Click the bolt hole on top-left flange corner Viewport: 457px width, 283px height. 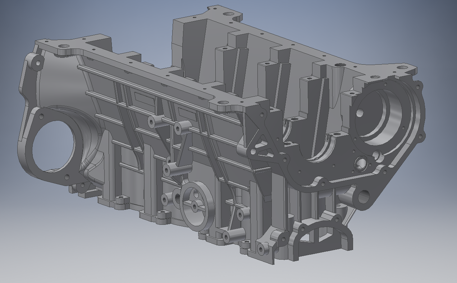(64, 47)
